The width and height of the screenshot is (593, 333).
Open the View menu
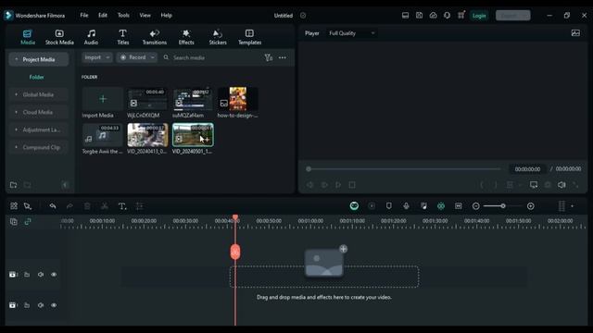click(x=145, y=16)
